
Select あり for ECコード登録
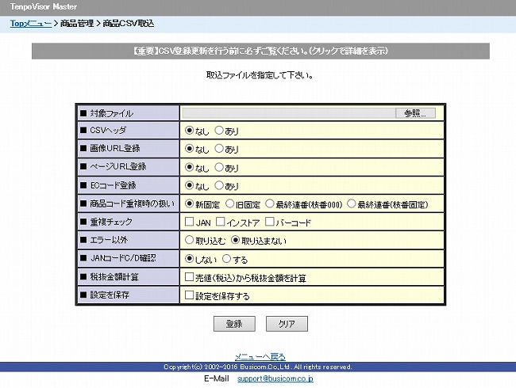click(x=219, y=185)
